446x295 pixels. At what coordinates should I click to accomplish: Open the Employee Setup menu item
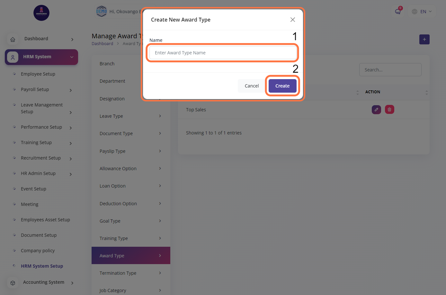click(38, 74)
